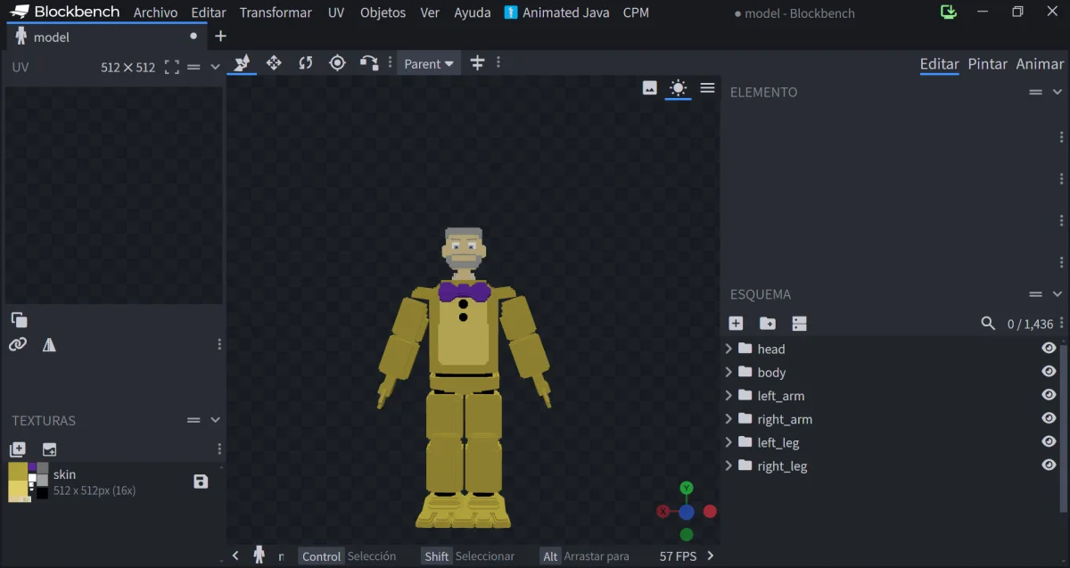Open the Editar menu

click(209, 12)
